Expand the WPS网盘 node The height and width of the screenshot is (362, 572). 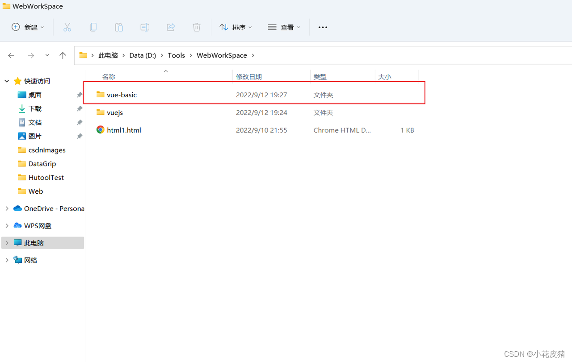pyautogui.click(x=7, y=225)
